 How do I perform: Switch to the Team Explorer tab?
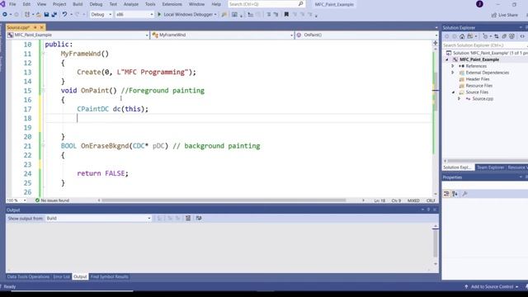pyautogui.click(x=490, y=167)
